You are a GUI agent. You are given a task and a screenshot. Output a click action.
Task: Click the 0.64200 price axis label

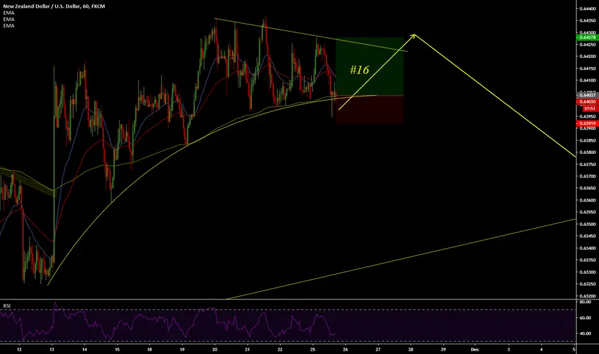click(x=587, y=56)
